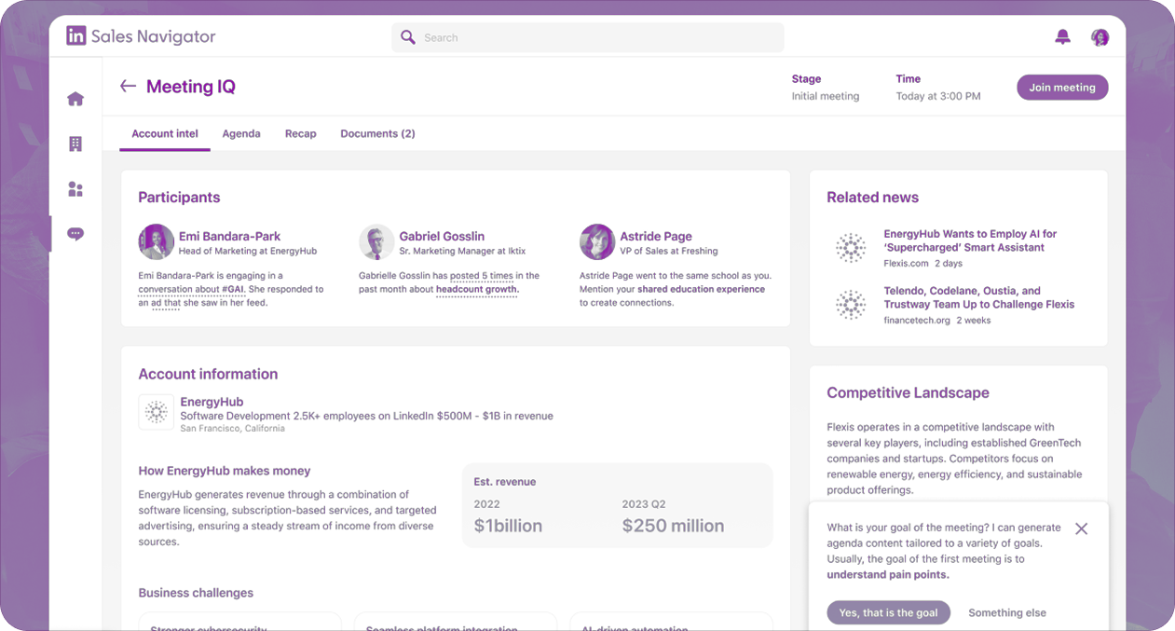Click the How EnergyHub makes money heading

tap(225, 471)
